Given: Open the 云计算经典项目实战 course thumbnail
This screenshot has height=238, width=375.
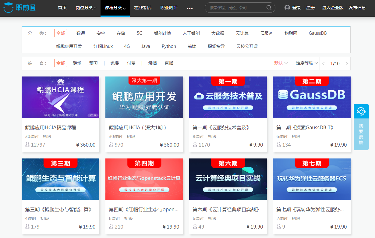Looking at the screenshot, I should click(228, 179).
